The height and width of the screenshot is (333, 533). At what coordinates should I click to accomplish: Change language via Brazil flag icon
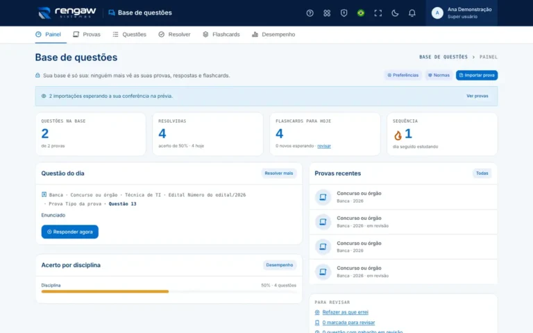[361, 13]
